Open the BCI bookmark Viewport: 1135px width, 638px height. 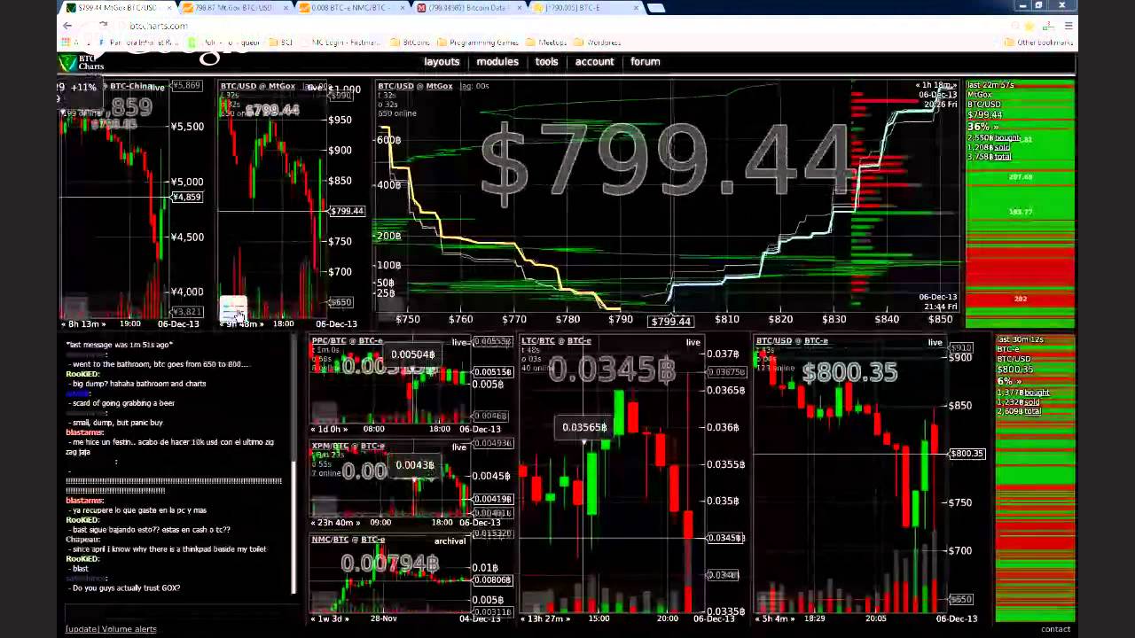[280, 43]
